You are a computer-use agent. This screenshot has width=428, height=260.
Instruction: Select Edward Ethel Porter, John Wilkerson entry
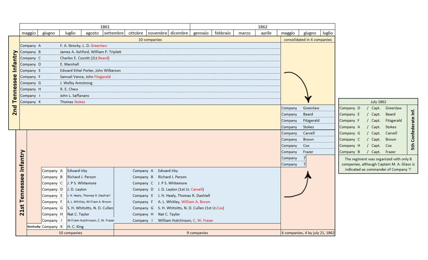pyautogui.click(x=90, y=71)
